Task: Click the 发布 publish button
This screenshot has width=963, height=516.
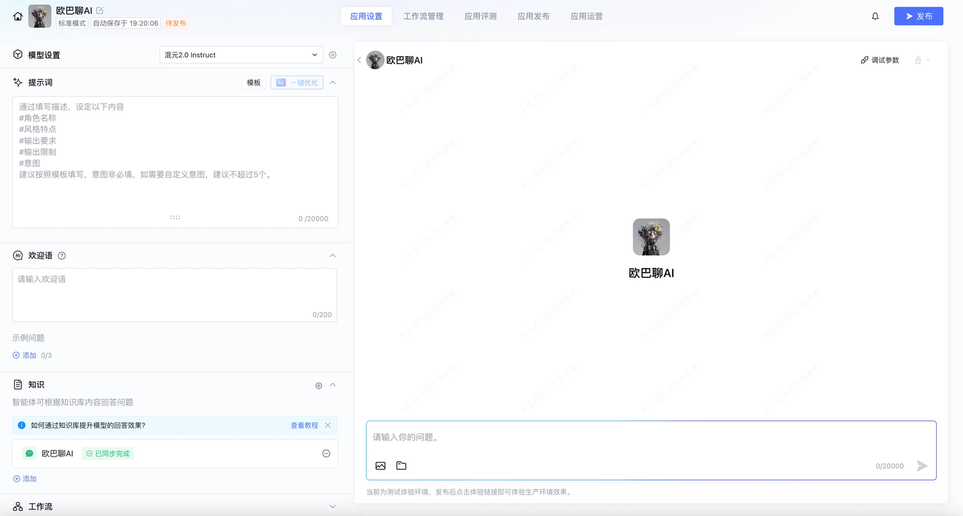Action: pos(919,16)
